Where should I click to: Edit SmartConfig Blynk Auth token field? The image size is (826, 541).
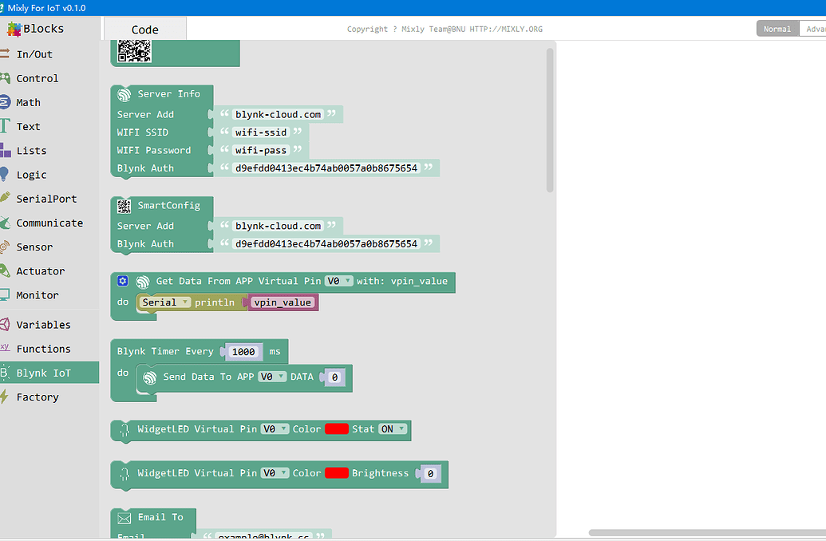click(326, 244)
